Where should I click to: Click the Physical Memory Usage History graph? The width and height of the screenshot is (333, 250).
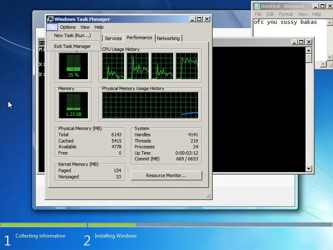(x=150, y=105)
